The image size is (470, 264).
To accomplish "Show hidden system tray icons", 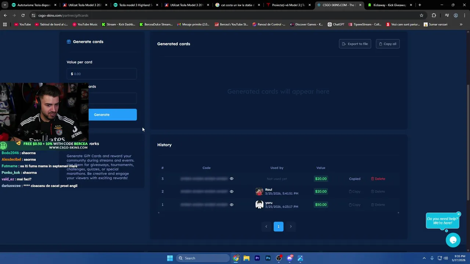I will tap(424, 258).
